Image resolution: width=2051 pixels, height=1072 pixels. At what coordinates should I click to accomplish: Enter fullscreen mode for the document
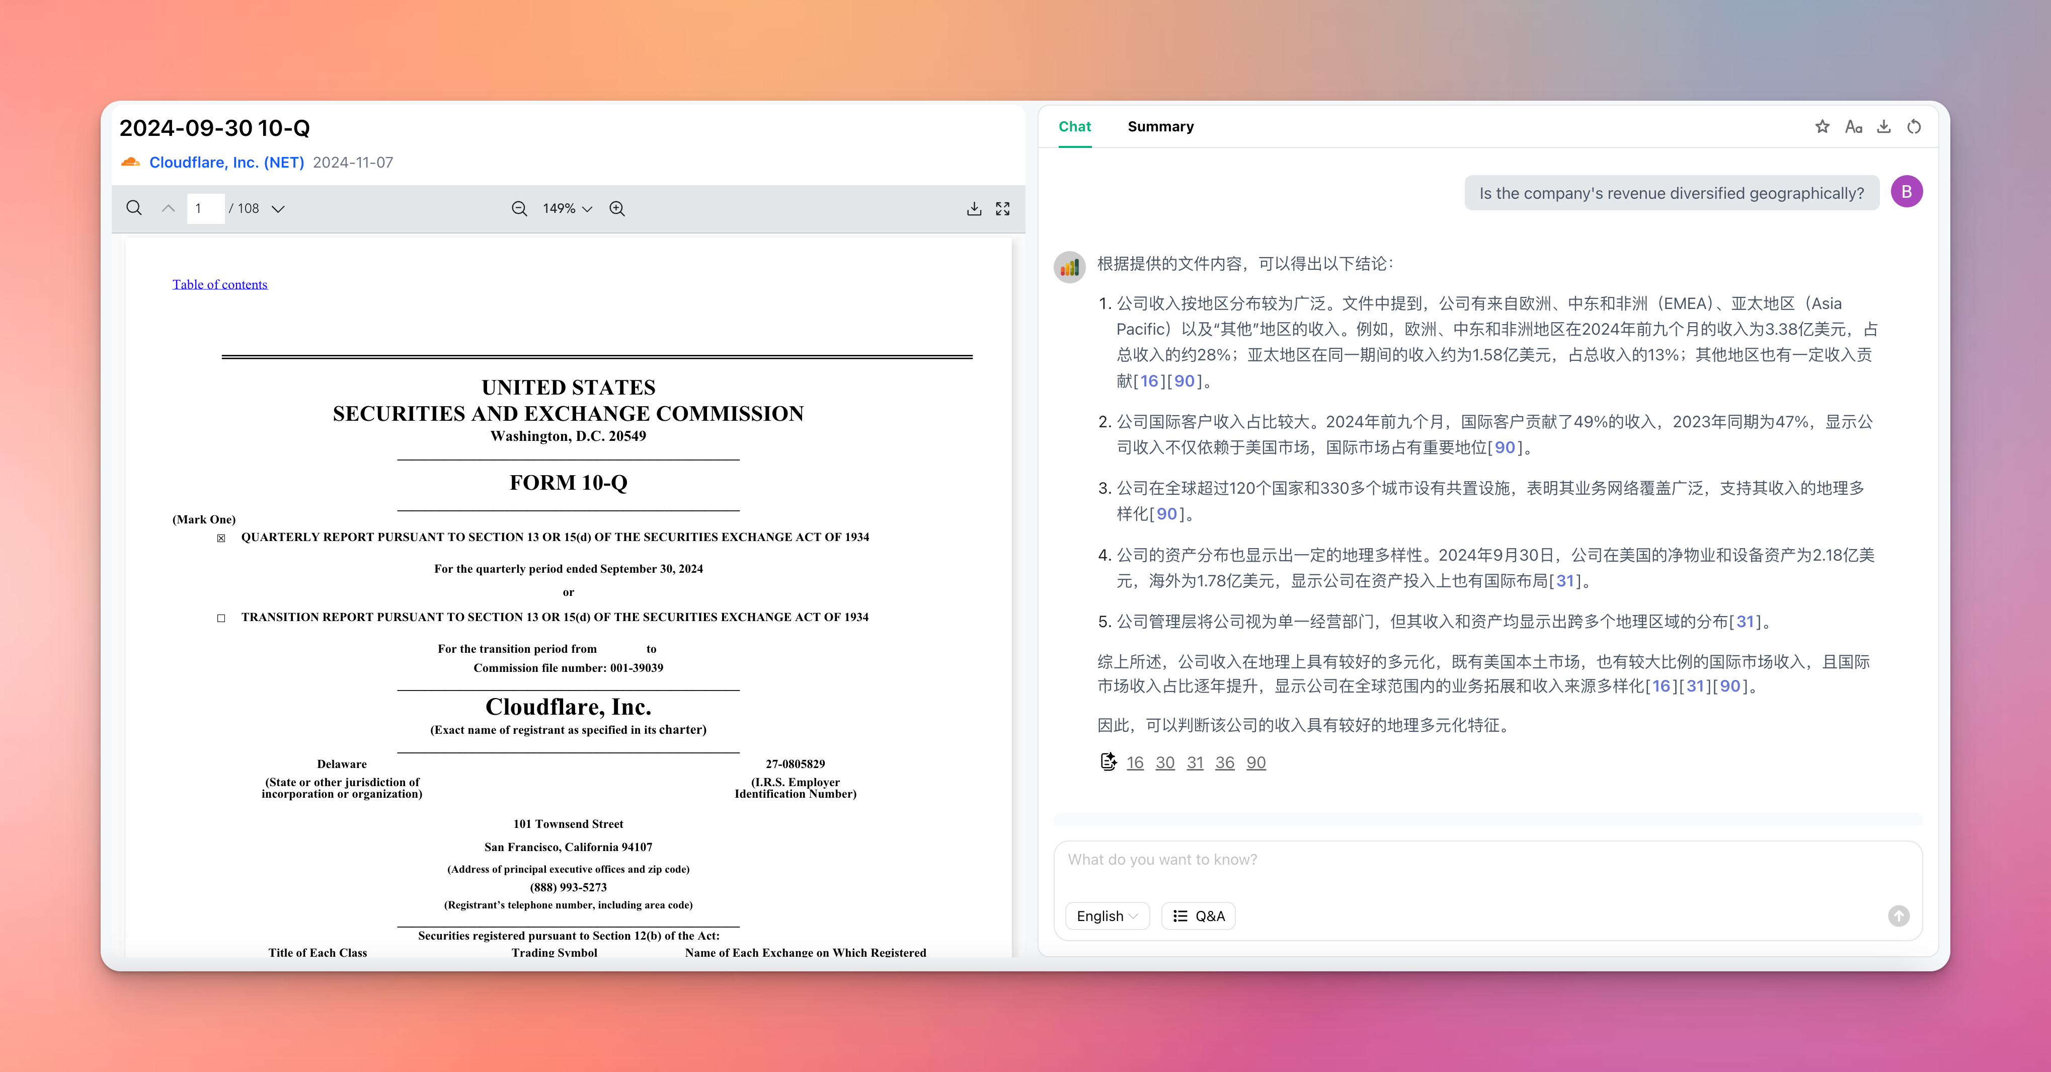pos(1003,209)
